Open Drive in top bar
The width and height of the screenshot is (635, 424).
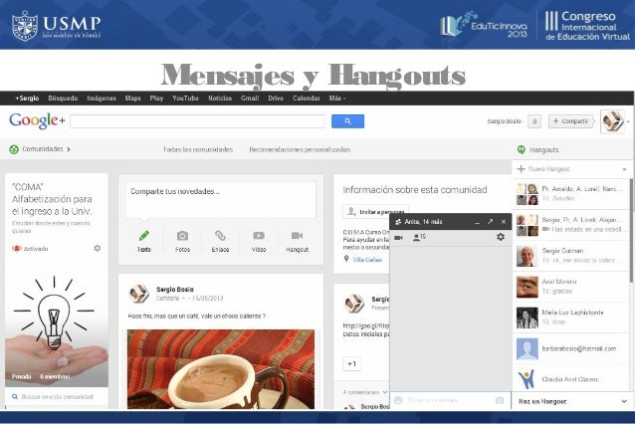click(x=276, y=98)
